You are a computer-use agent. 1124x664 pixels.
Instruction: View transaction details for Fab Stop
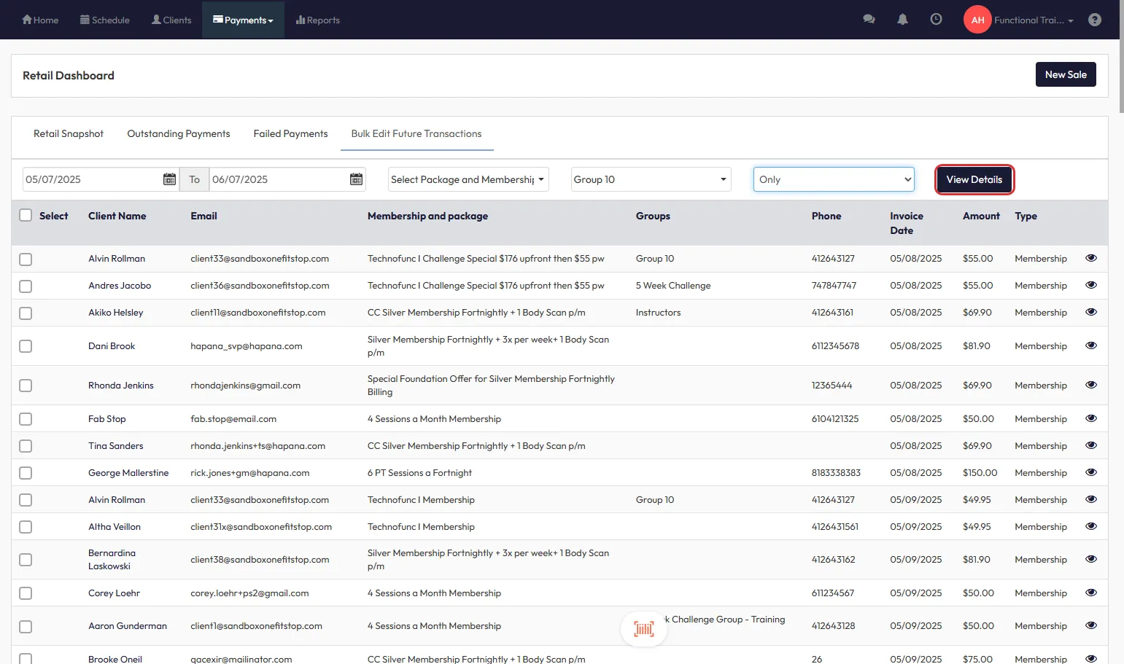tap(1090, 418)
